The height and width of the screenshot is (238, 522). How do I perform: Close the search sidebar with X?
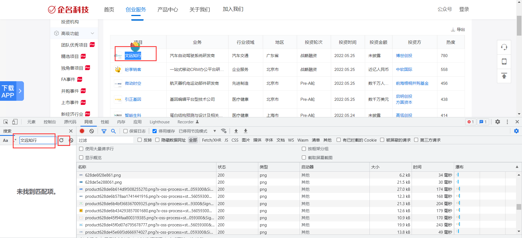click(71, 131)
